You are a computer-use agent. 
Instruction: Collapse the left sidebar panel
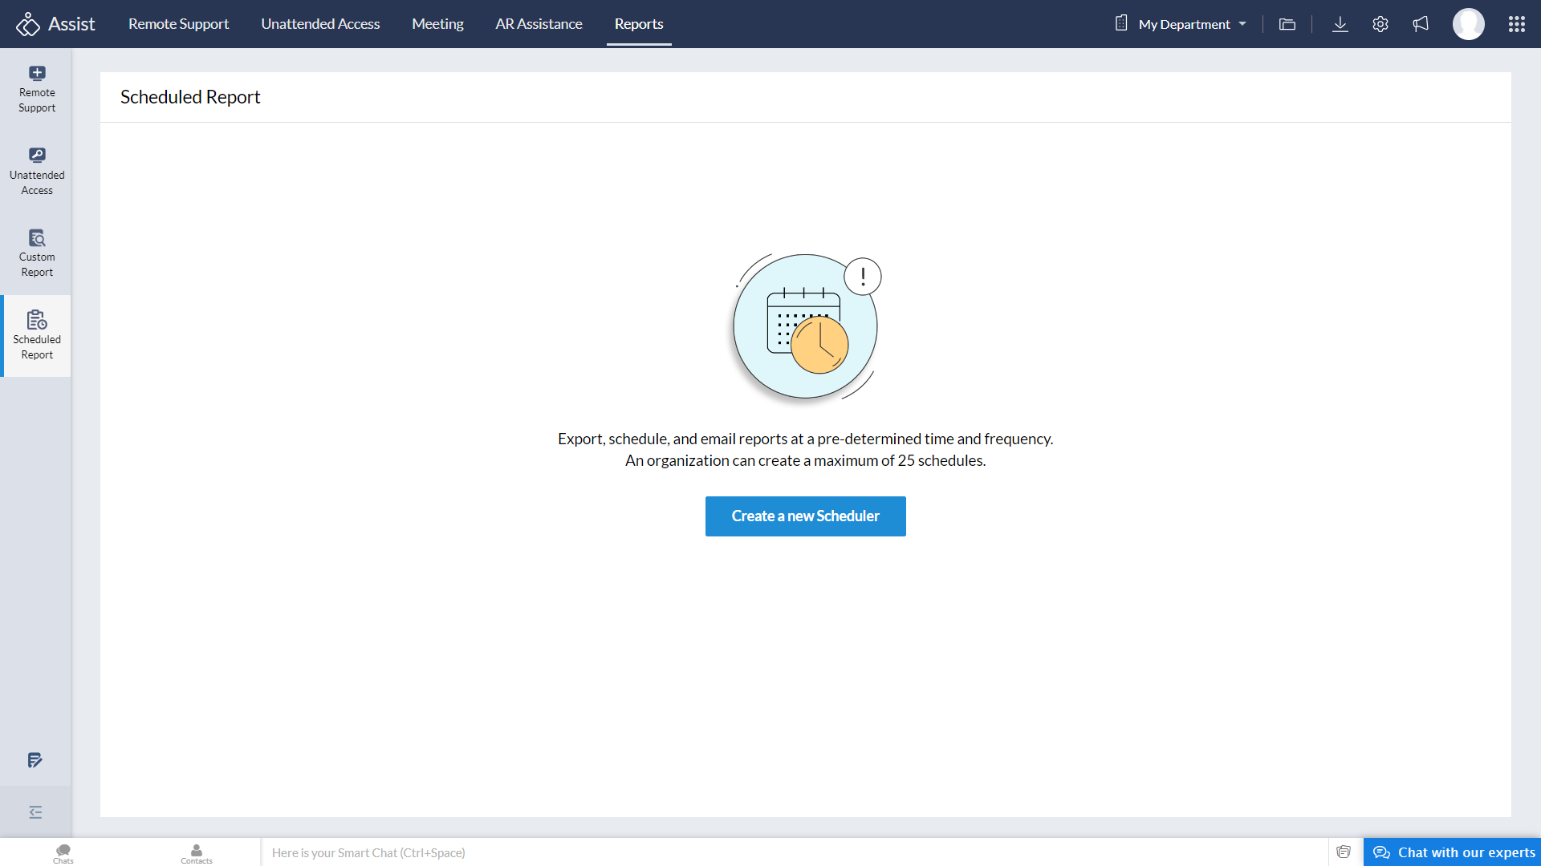[x=35, y=812]
